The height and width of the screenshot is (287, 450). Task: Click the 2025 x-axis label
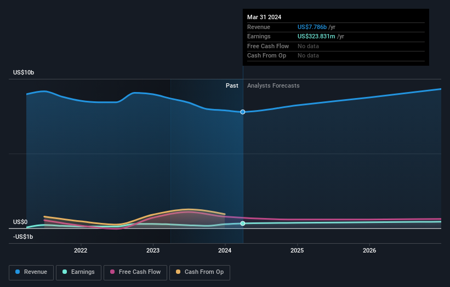click(297, 250)
